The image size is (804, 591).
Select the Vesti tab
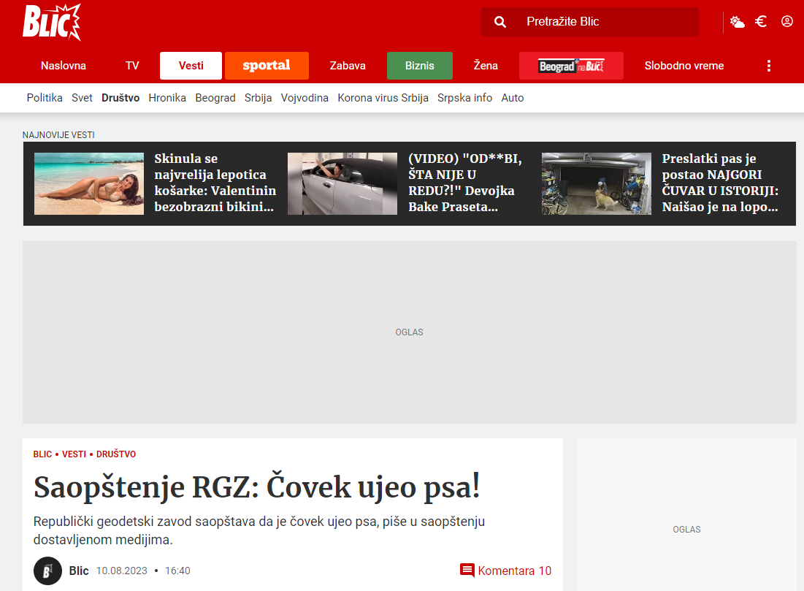pos(191,66)
